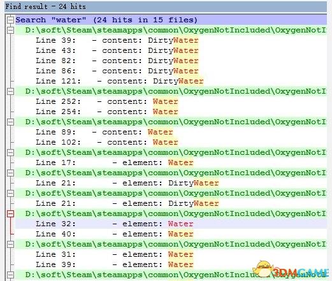Select file path row above Line 252

point(171,91)
